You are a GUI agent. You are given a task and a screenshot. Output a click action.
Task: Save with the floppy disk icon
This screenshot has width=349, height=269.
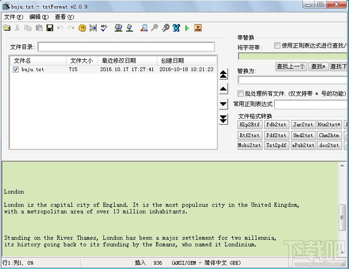[50, 28]
